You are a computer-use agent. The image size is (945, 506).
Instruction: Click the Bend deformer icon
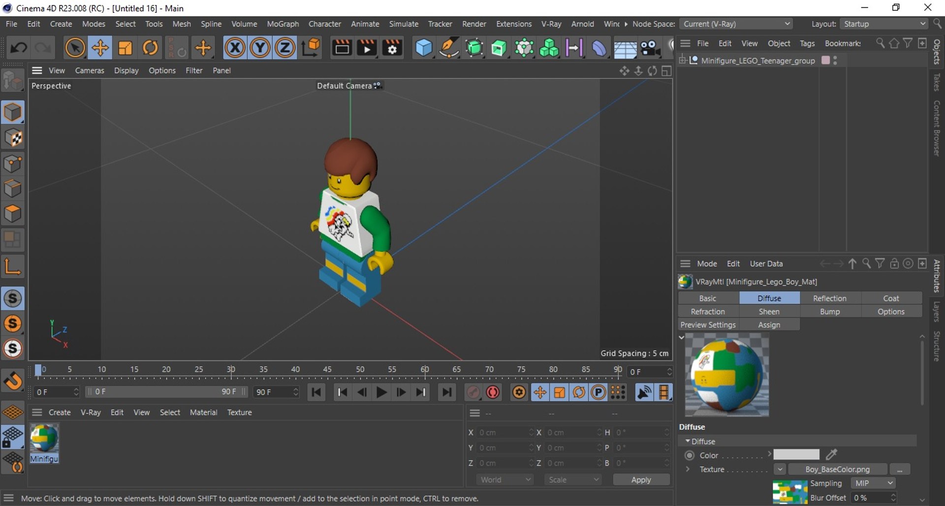[x=599, y=48]
